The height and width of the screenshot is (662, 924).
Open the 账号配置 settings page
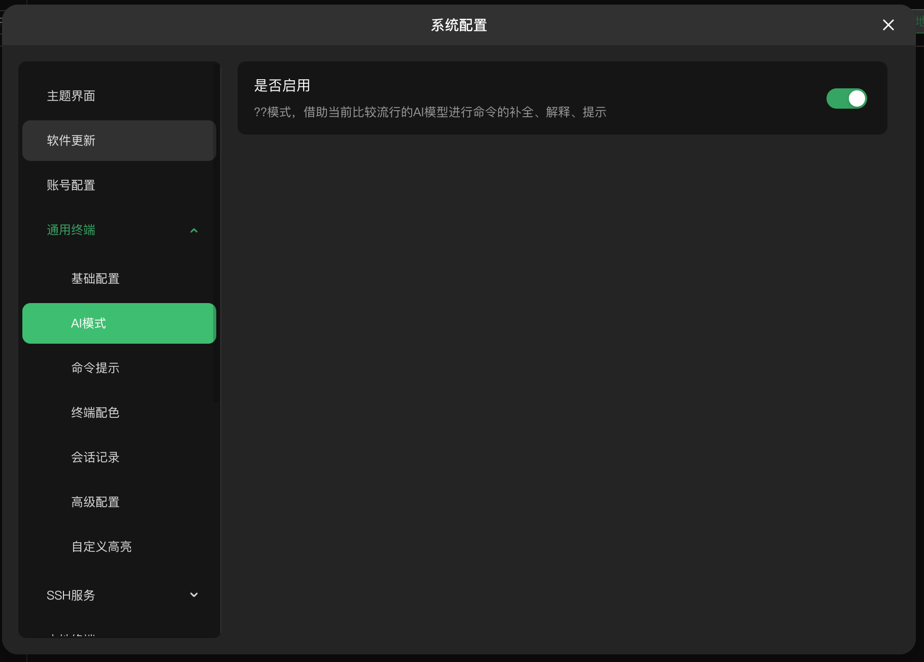pyautogui.click(x=71, y=185)
